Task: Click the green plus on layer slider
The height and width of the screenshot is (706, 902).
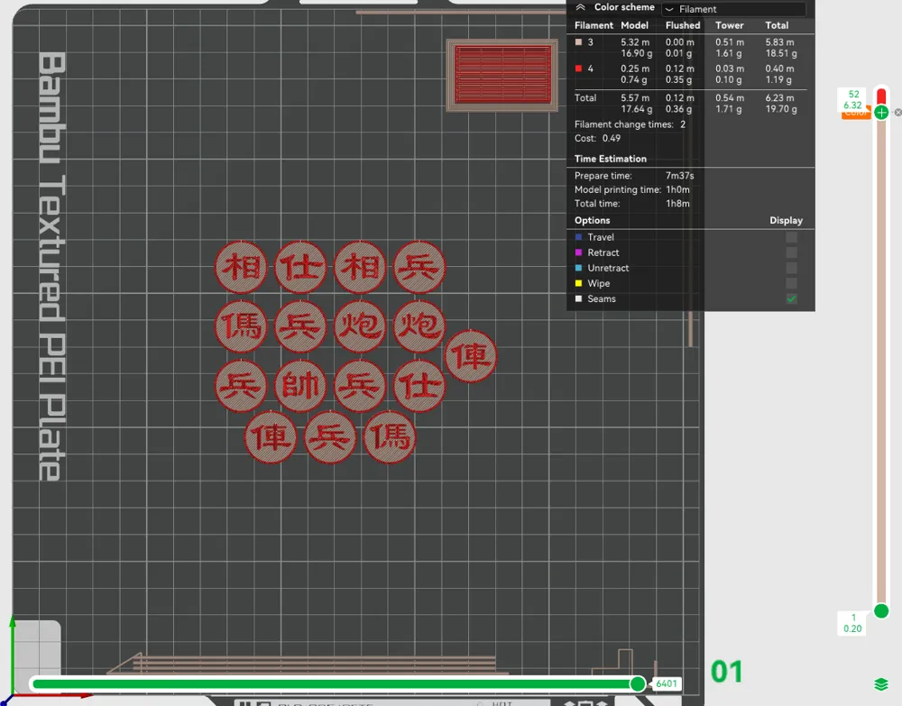Action: pos(881,112)
